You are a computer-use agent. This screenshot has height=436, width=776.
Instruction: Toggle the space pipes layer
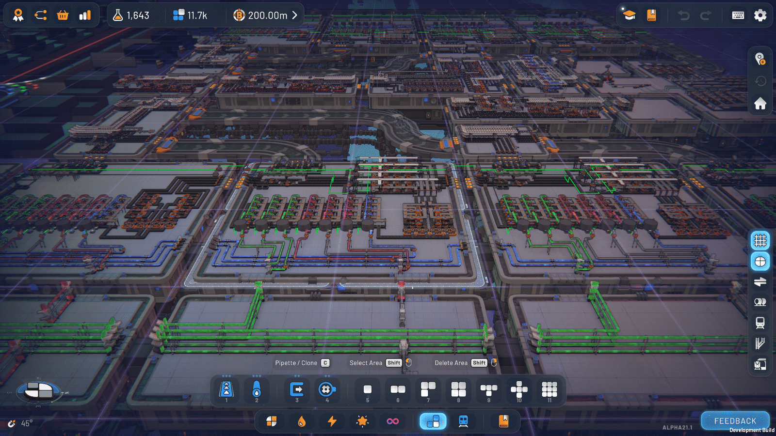coord(760,302)
